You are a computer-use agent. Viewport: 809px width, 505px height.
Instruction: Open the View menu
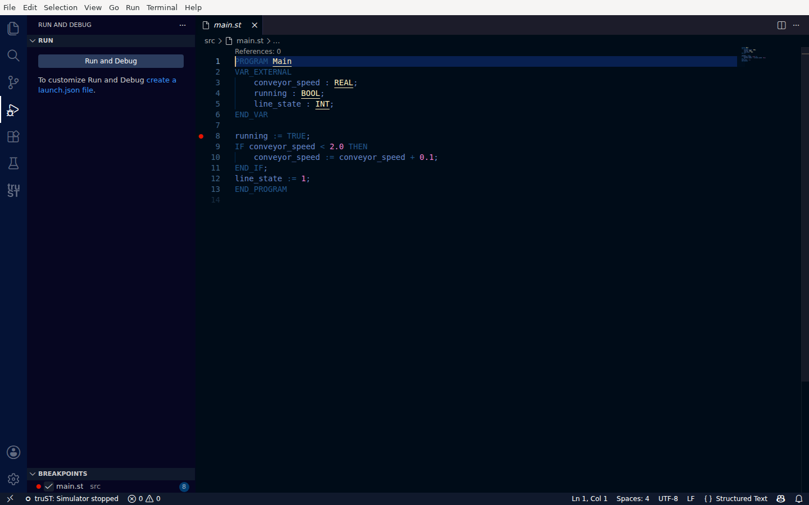[93, 7]
